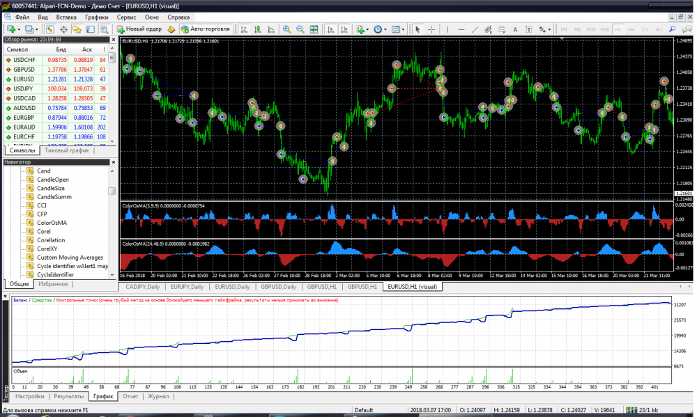Enable the H4 timeframe button
697x417 pixels.
(x=631, y=29)
